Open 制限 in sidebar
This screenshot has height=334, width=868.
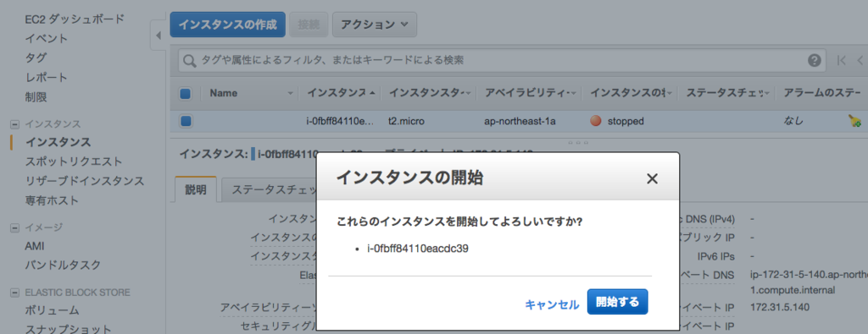[x=36, y=97]
